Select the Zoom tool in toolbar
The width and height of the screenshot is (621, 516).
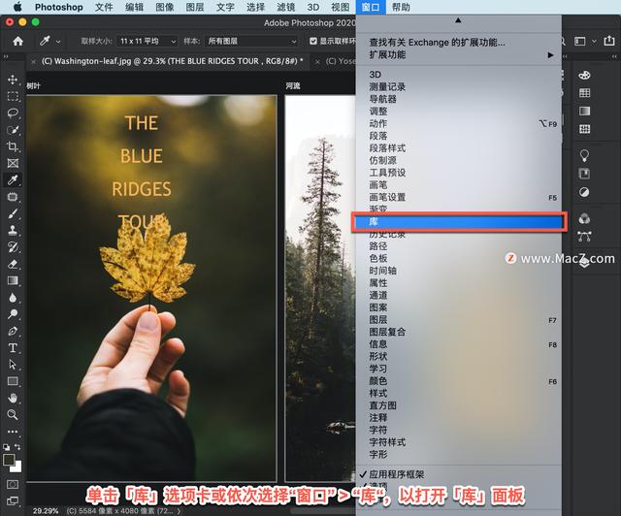(13, 415)
